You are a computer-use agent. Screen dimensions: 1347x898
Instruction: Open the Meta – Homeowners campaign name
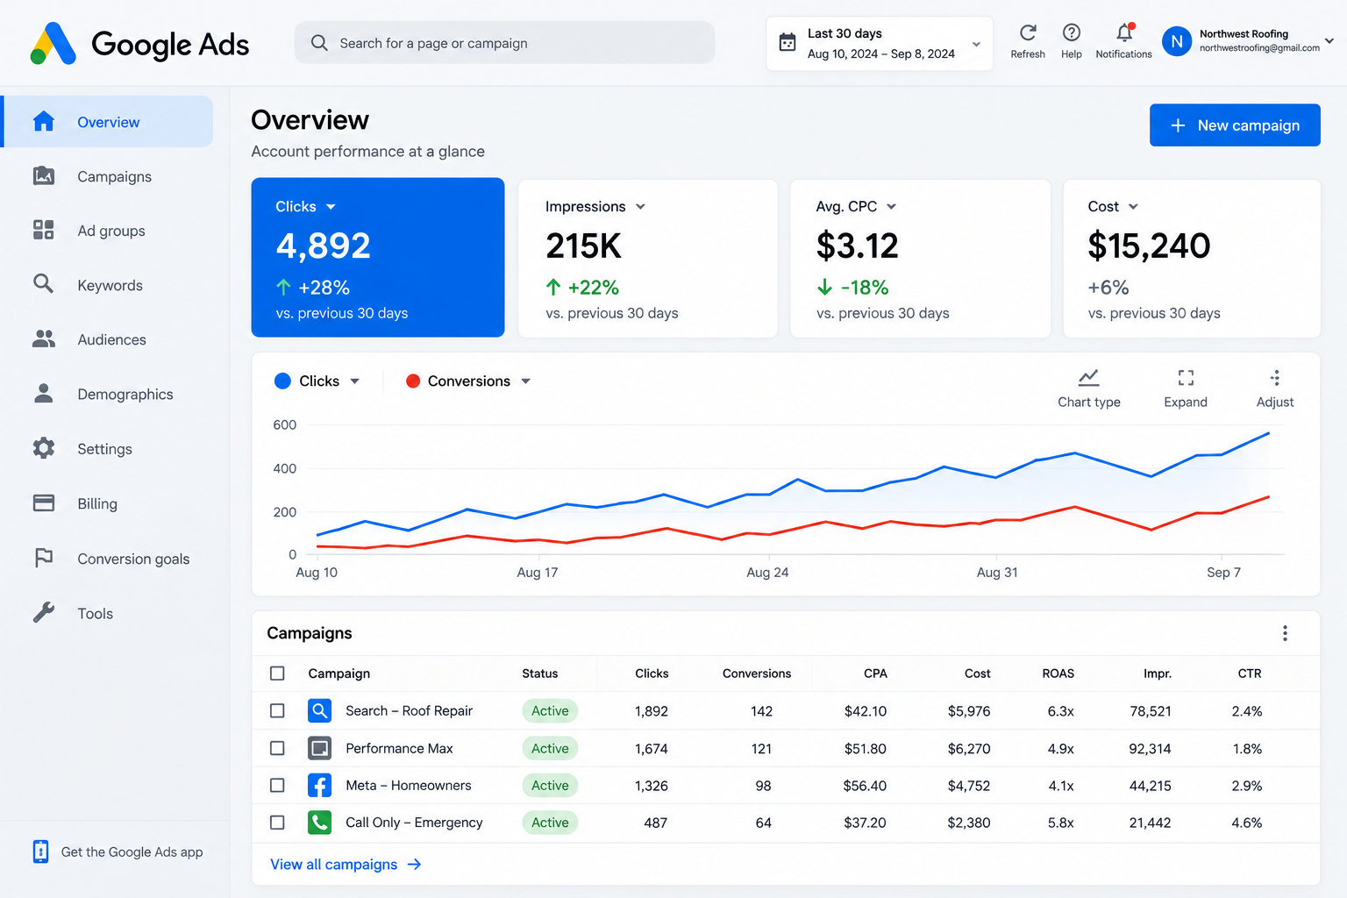point(409,785)
